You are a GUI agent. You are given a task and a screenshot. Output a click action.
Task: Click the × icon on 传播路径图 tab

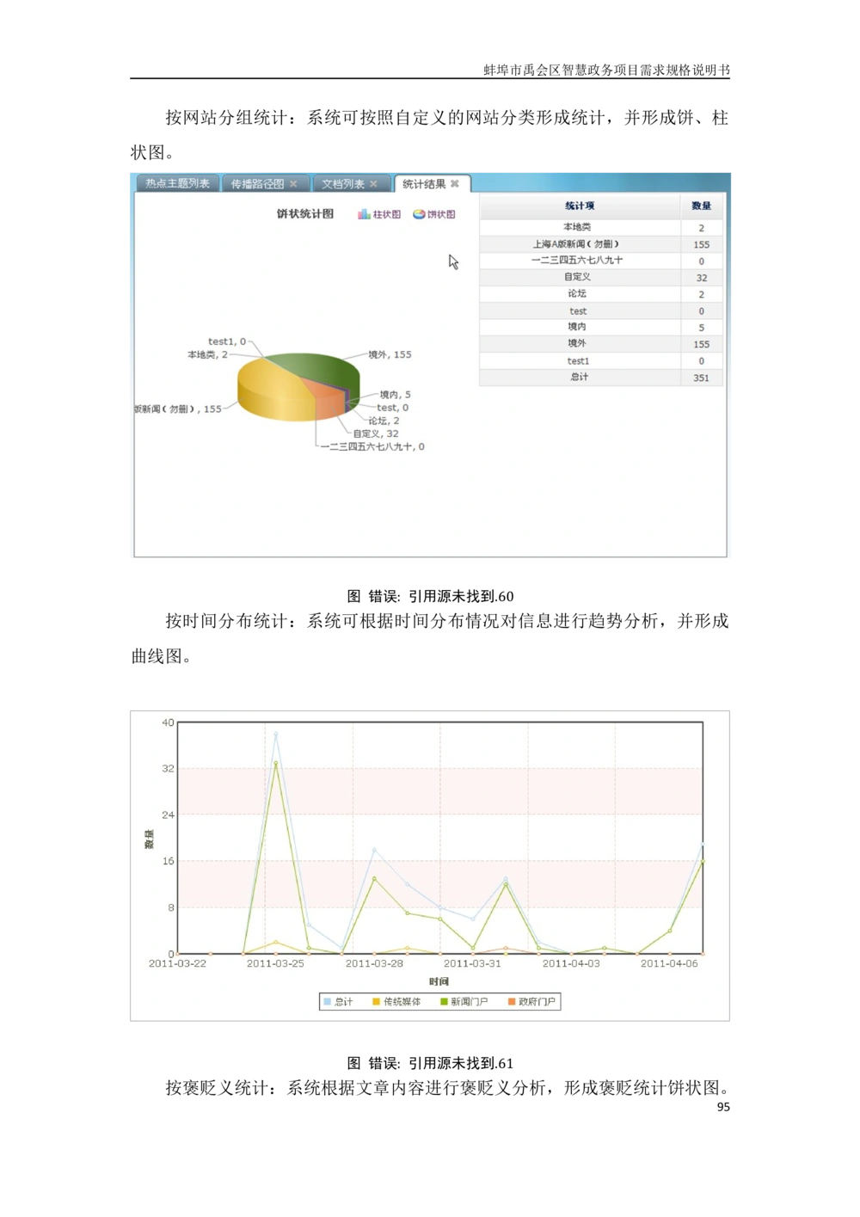click(x=293, y=182)
